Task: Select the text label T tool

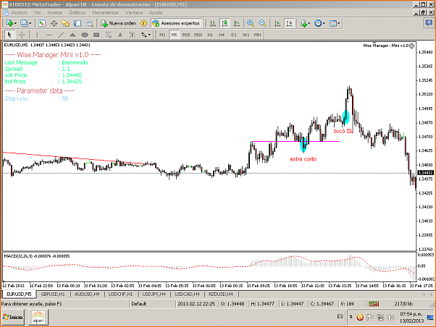Action: click(x=132, y=35)
